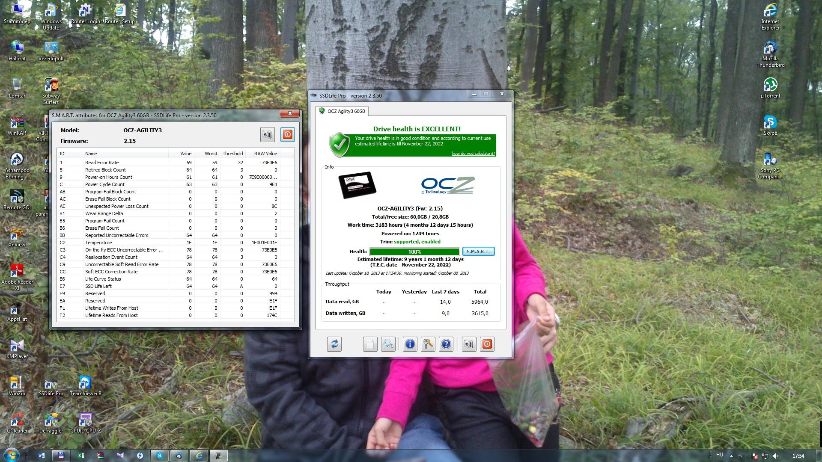822x462 pixels.
Task: Open Skype from the taskbar
Action: click(159, 456)
